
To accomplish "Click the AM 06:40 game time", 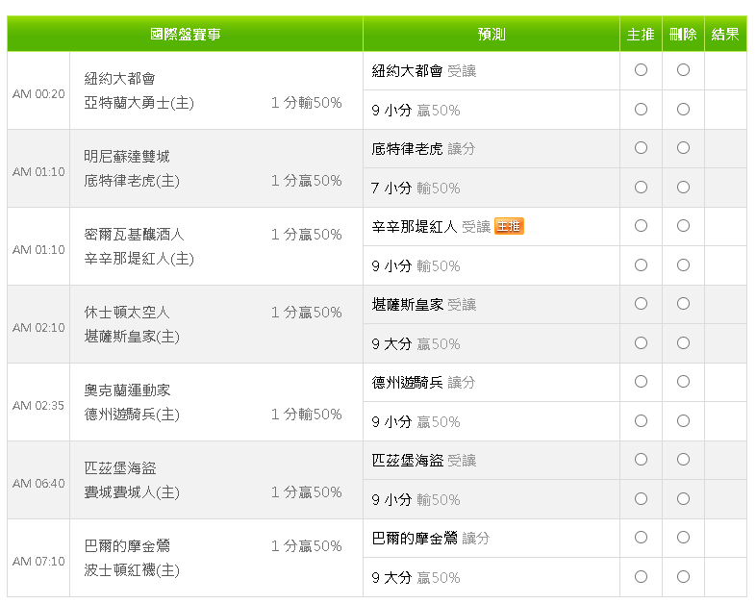I will (x=38, y=484).
